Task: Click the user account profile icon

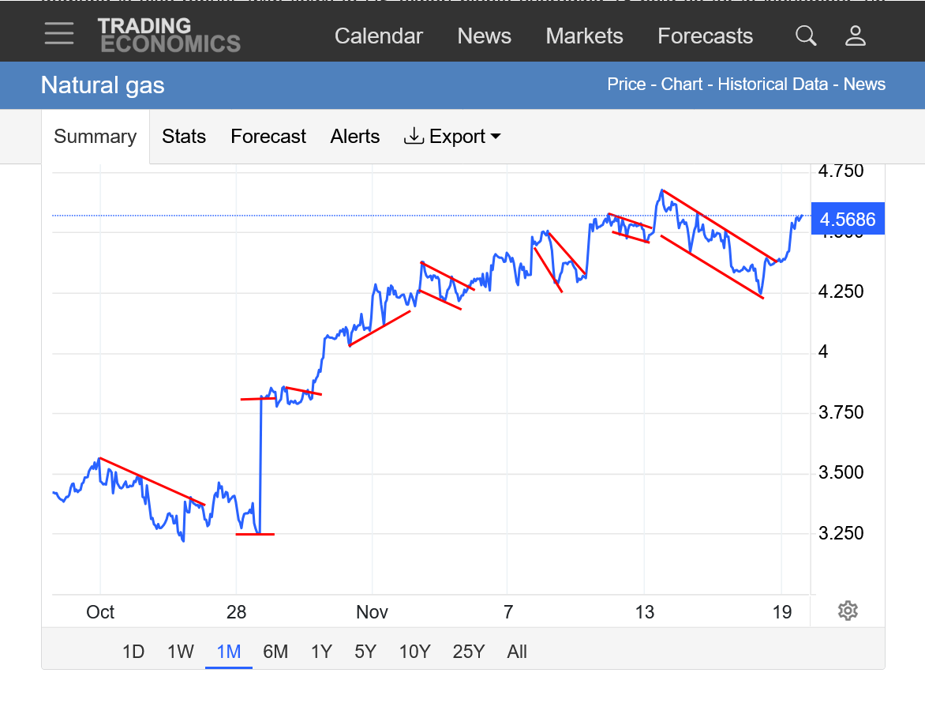Action: [856, 36]
